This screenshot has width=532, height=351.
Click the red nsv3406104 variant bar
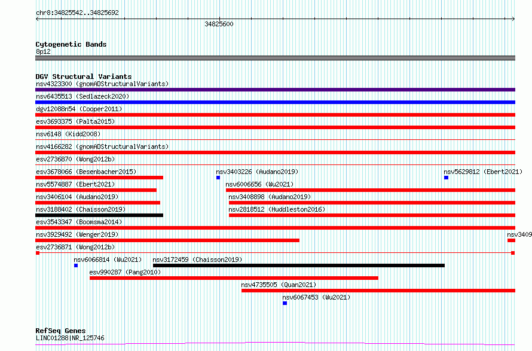(x=97, y=203)
